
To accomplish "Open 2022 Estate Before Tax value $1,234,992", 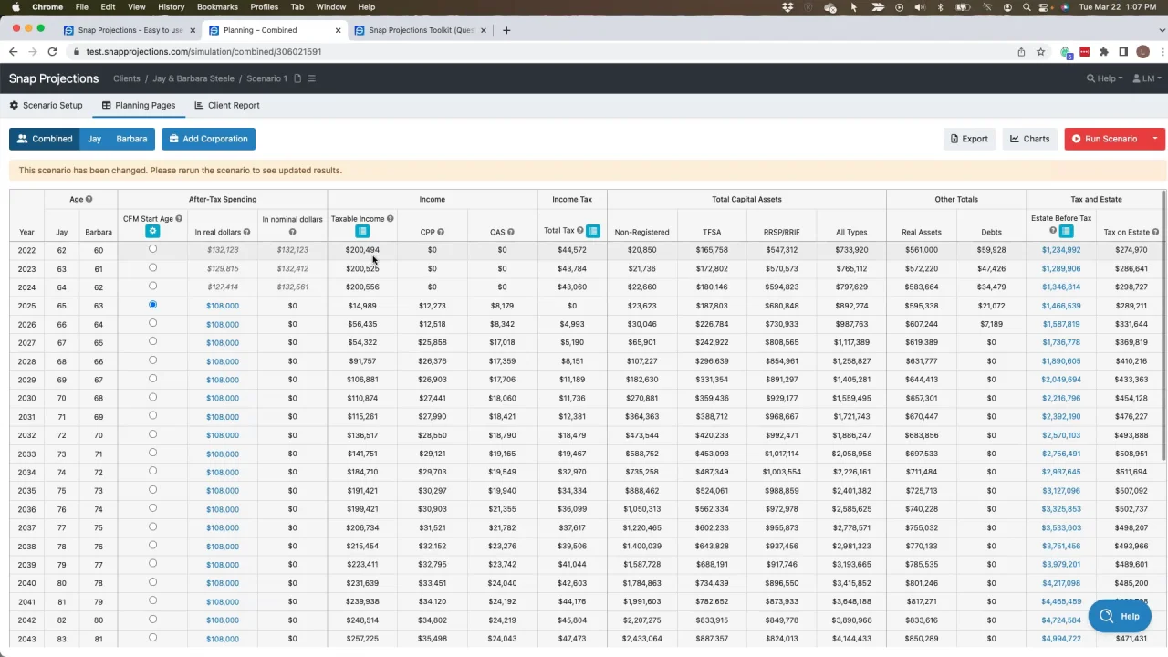I will pos(1061,250).
